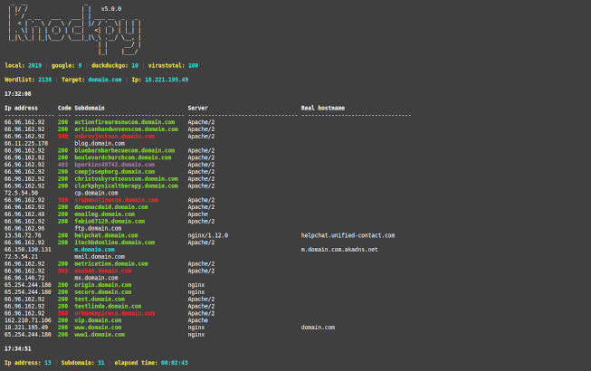
Task: Select the 'ftp.domain.com' subdomain text
Action: [x=98, y=228]
